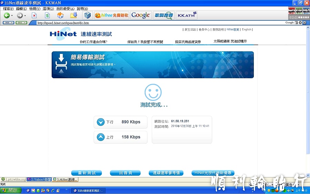Open the folder with blue download arrow icon
The image size is (310, 194).
point(74,15)
